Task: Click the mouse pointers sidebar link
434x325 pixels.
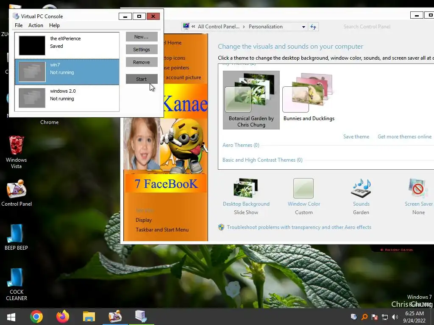Action: coord(177,68)
